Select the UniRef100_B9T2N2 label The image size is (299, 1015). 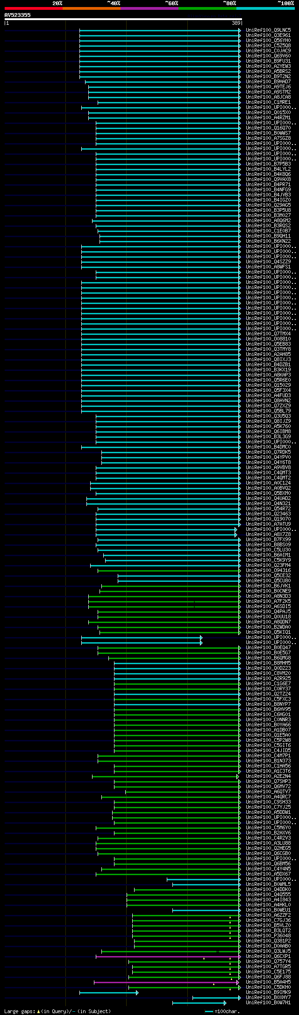[x=268, y=77]
